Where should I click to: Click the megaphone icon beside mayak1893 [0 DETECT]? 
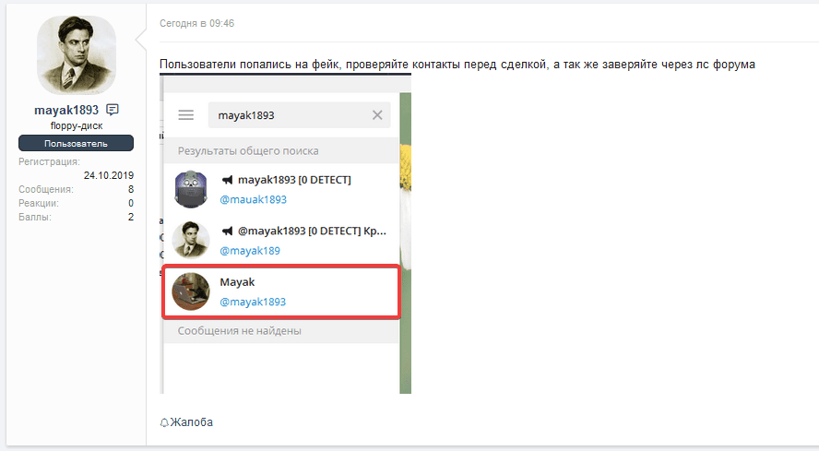click(227, 180)
